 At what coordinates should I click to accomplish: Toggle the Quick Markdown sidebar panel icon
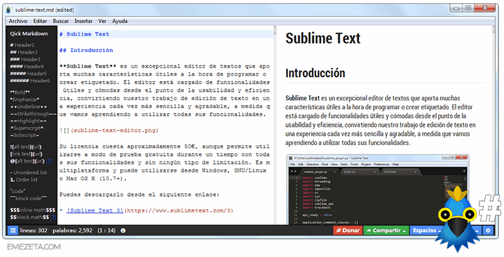click(x=13, y=231)
